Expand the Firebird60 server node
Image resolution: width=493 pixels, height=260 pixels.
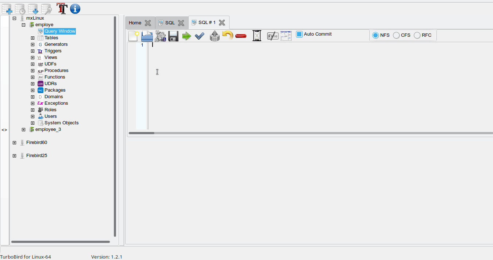tap(14, 143)
